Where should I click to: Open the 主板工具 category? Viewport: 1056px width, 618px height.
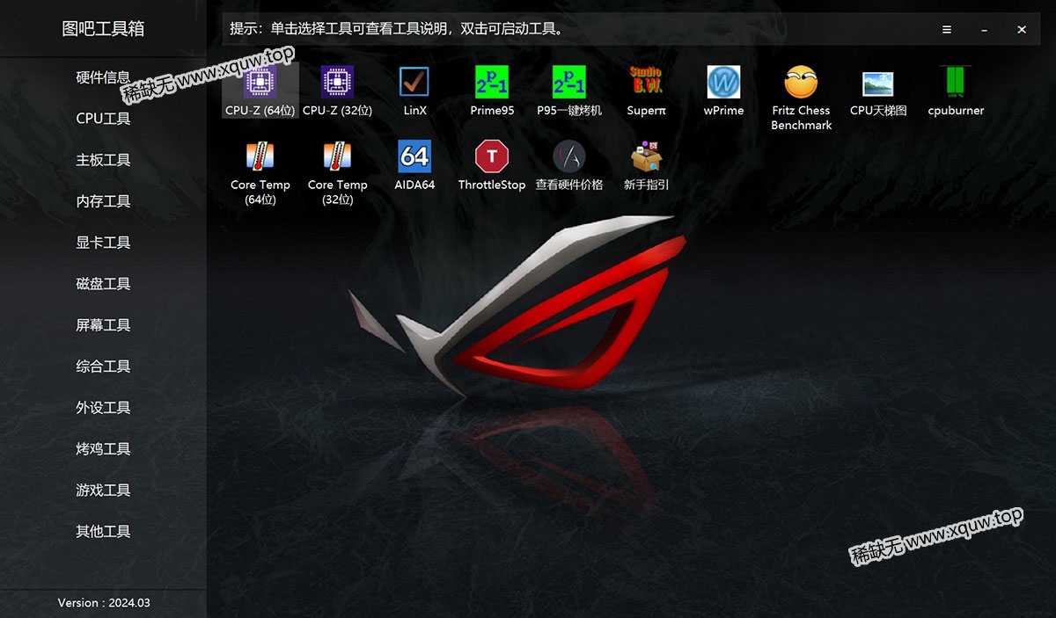point(103,160)
